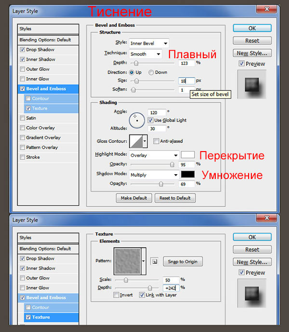Open Highlight Mode dropdown showing Overlay
Screen dimensions: 289x332
154,155
